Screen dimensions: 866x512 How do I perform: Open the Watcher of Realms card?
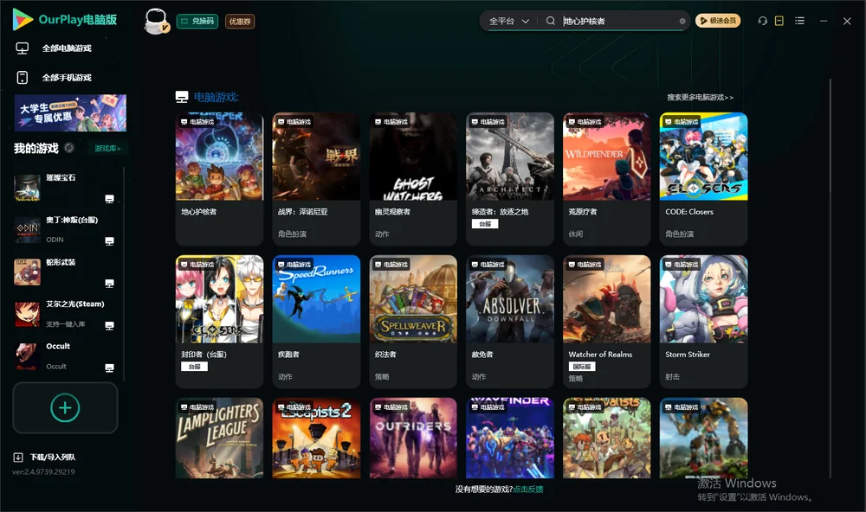606,321
